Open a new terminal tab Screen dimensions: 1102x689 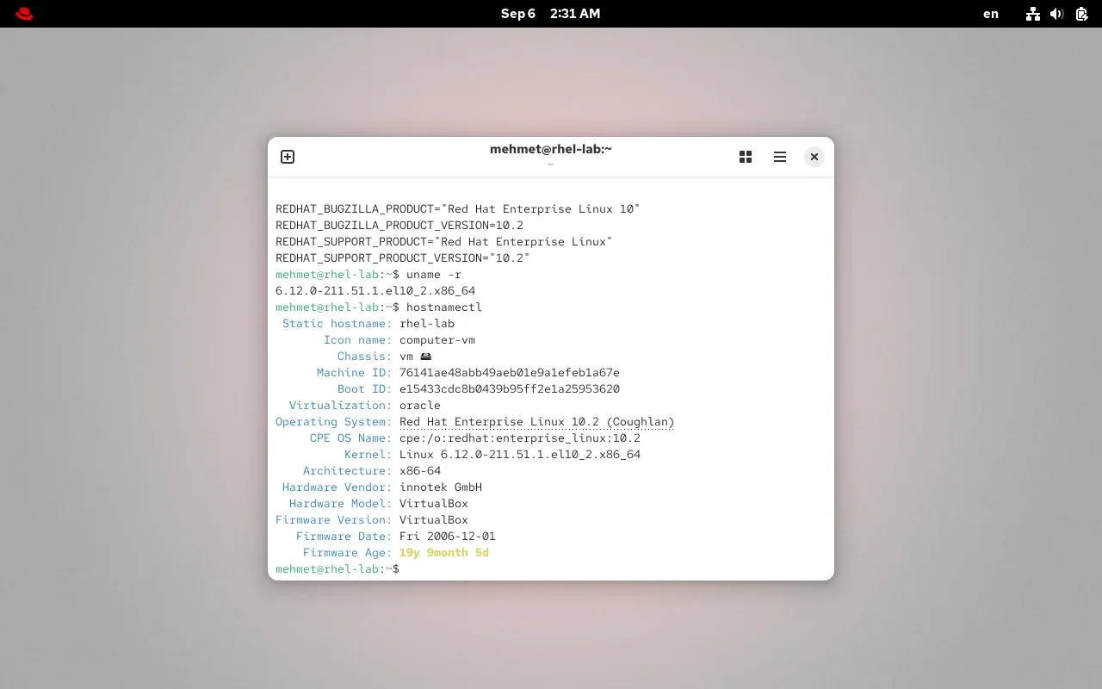(x=288, y=157)
